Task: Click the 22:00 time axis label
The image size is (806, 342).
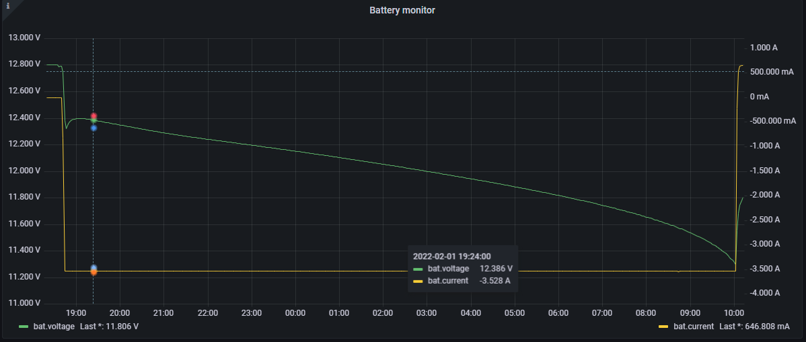Action: pyautogui.click(x=208, y=312)
